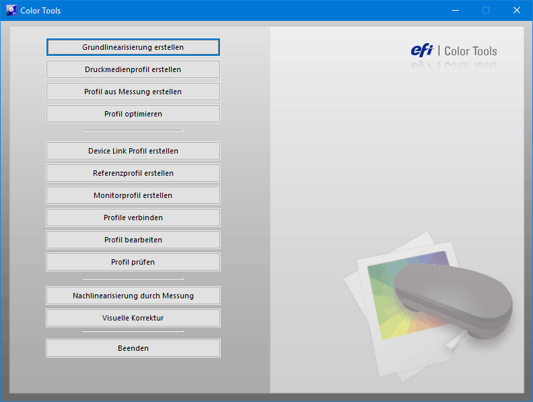The image size is (533, 402).
Task: Open the Profile verbinden tool
Action: (x=133, y=217)
